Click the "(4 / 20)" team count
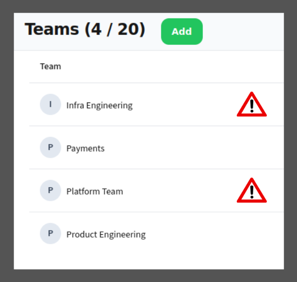297x282 pixels. (115, 29)
